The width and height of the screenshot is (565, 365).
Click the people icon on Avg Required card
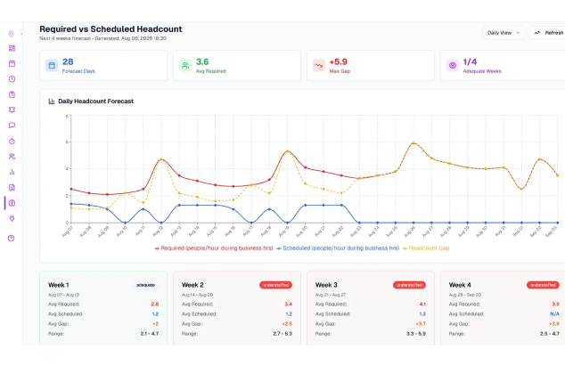tap(185, 66)
